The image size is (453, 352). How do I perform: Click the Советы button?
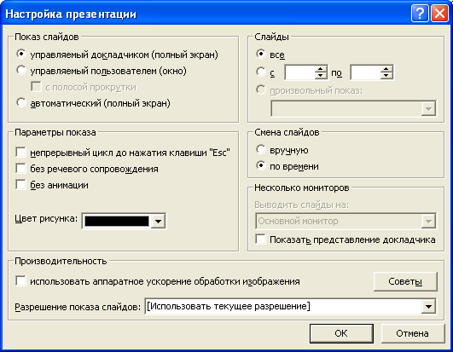click(x=405, y=281)
